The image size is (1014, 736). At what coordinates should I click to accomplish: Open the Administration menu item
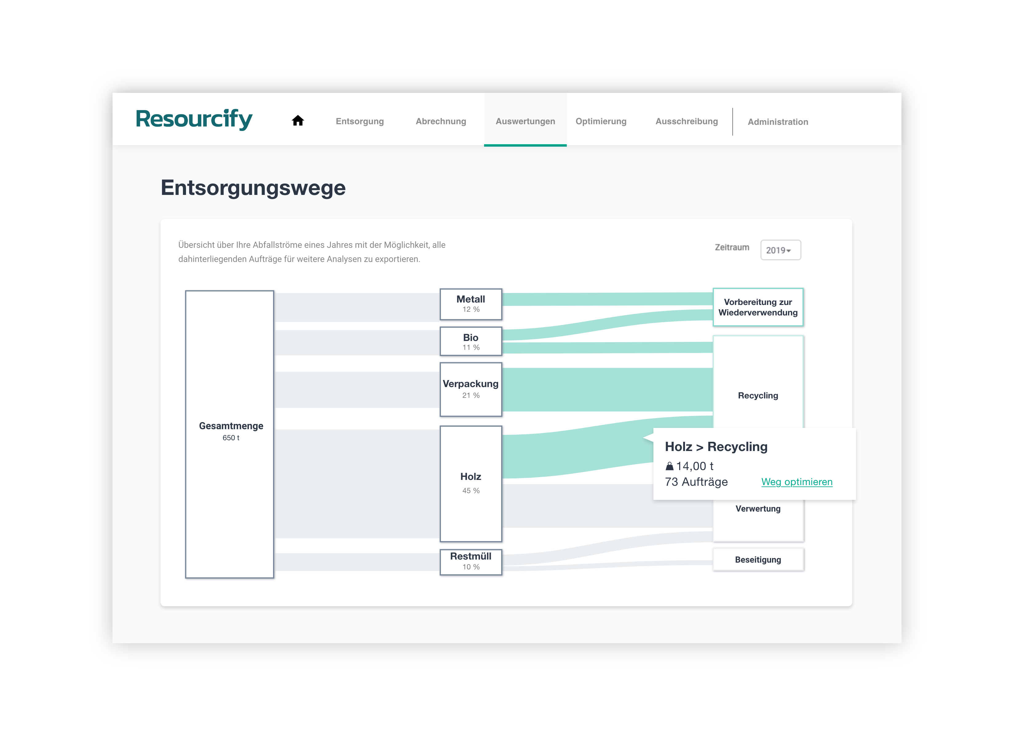pyautogui.click(x=778, y=122)
